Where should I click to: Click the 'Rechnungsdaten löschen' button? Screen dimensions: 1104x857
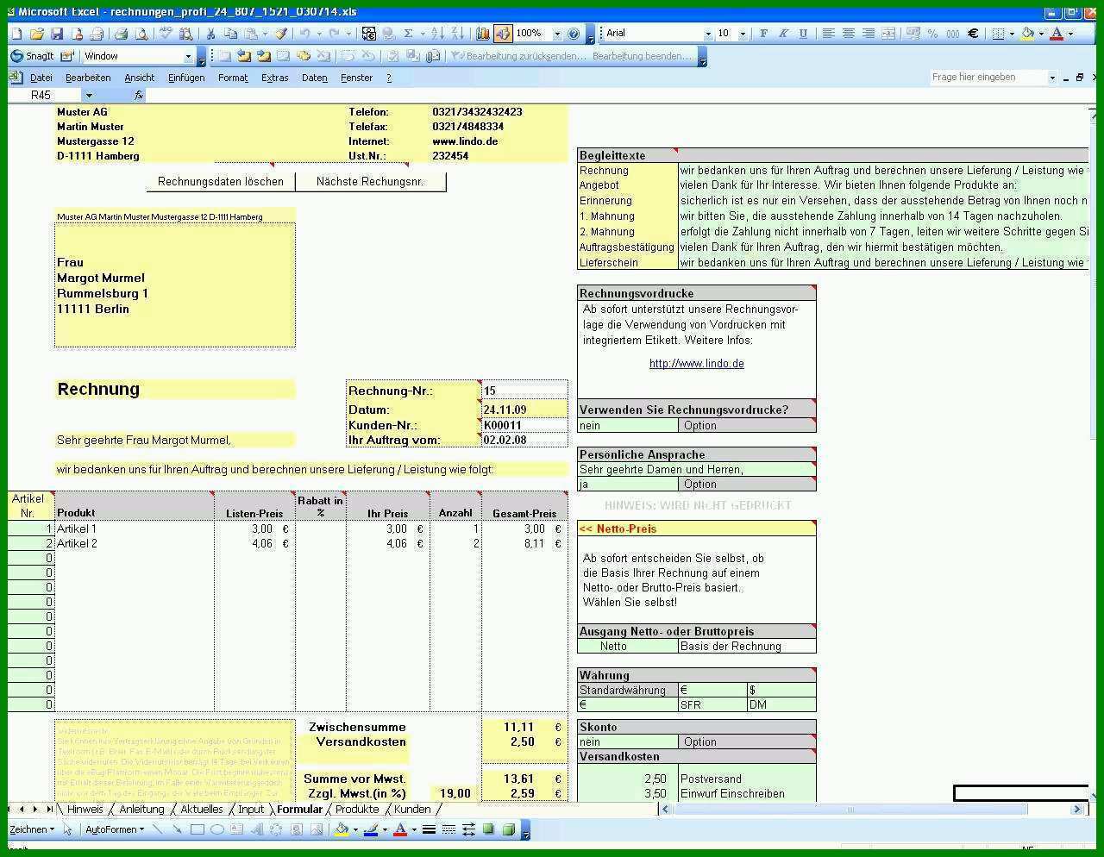pyautogui.click(x=221, y=182)
